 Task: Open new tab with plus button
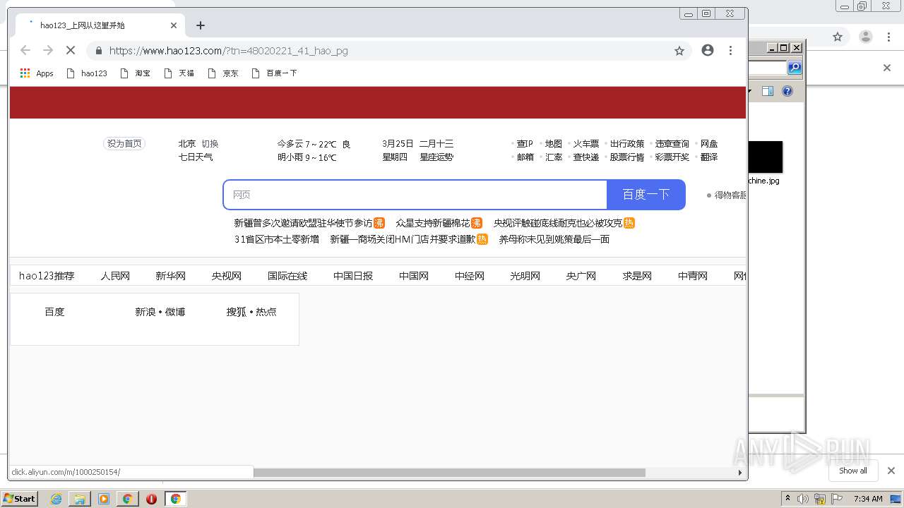point(201,25)
